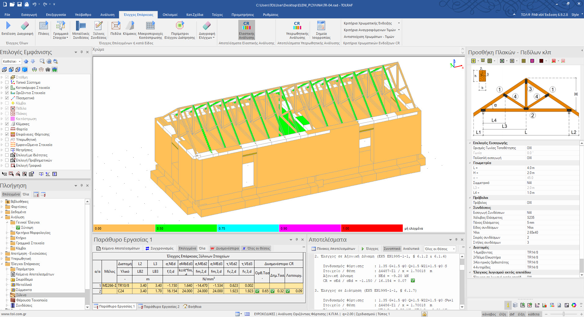This screenshot has width=584, height=317.
Task: Uncheck Οριζόντια Στοιχεία visibility
Action: tap(7, 93)
